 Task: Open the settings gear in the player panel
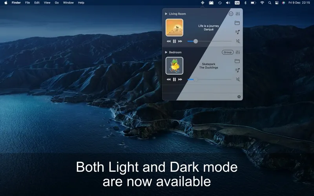point(239,97)
